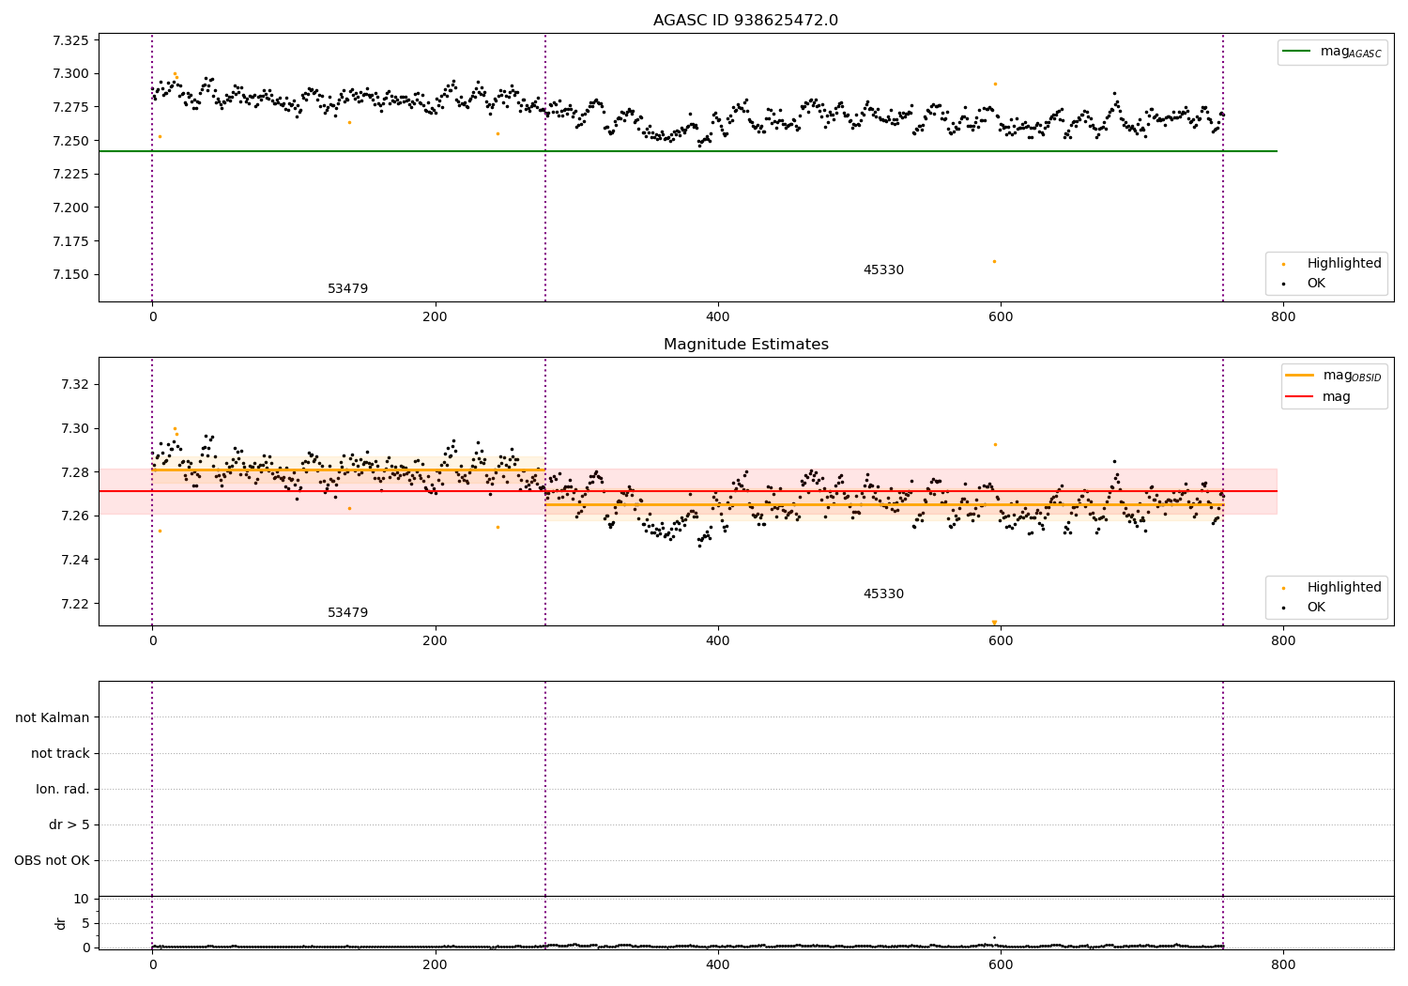Click the orange outlier at 7.16 in the top plot
This screenshot has width=1408, height=986.
pyautogui.click(x=994, y=261)
